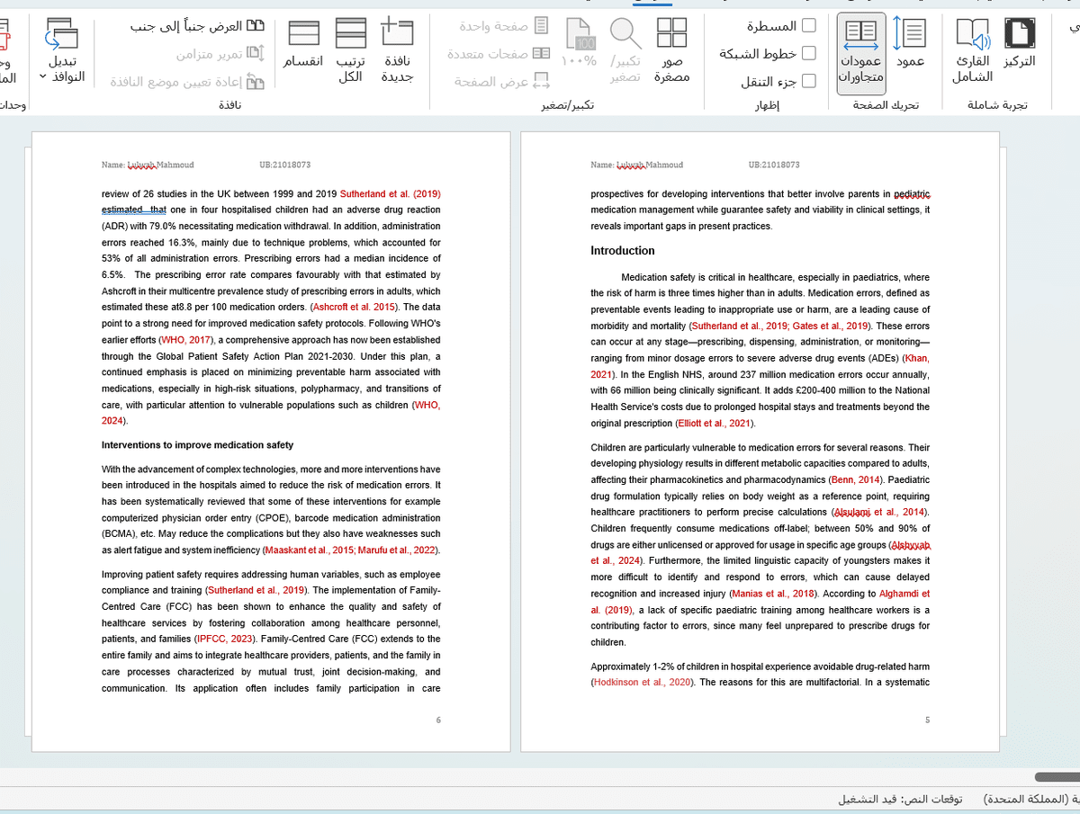The image size is (1080, 814).
Task: Click the horizontal scrollbar thumb at bottom
Action: coord(1057,776)
